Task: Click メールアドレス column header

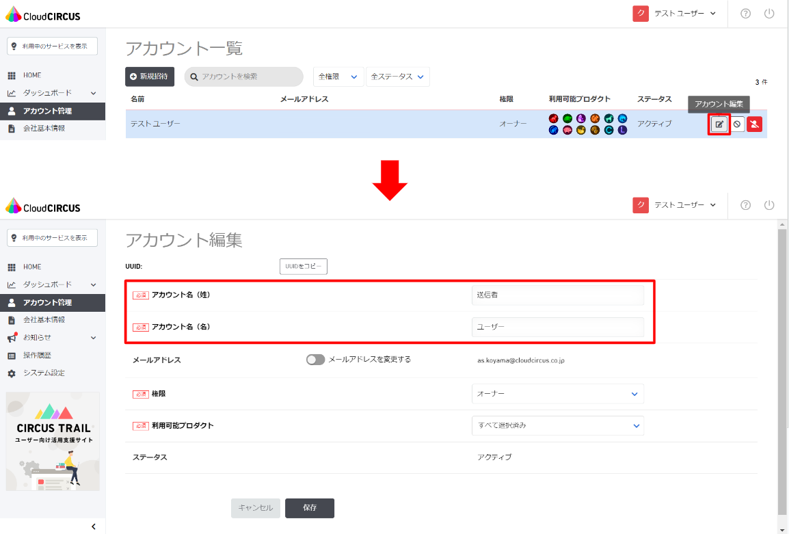Action: click(x=304, y=99)
